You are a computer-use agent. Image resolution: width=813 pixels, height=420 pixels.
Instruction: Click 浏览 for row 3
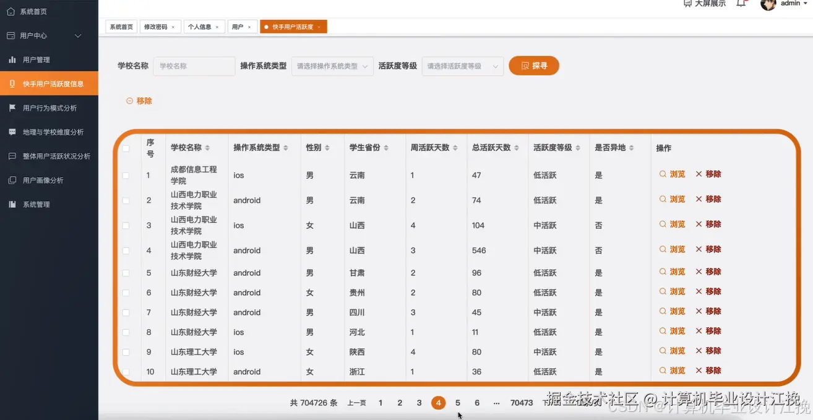(673, 225)
